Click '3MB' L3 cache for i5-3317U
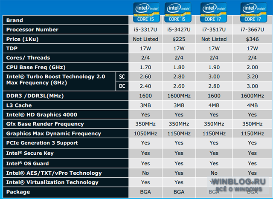The width and height of the screenshot is (273, 199). pos(145,105)
